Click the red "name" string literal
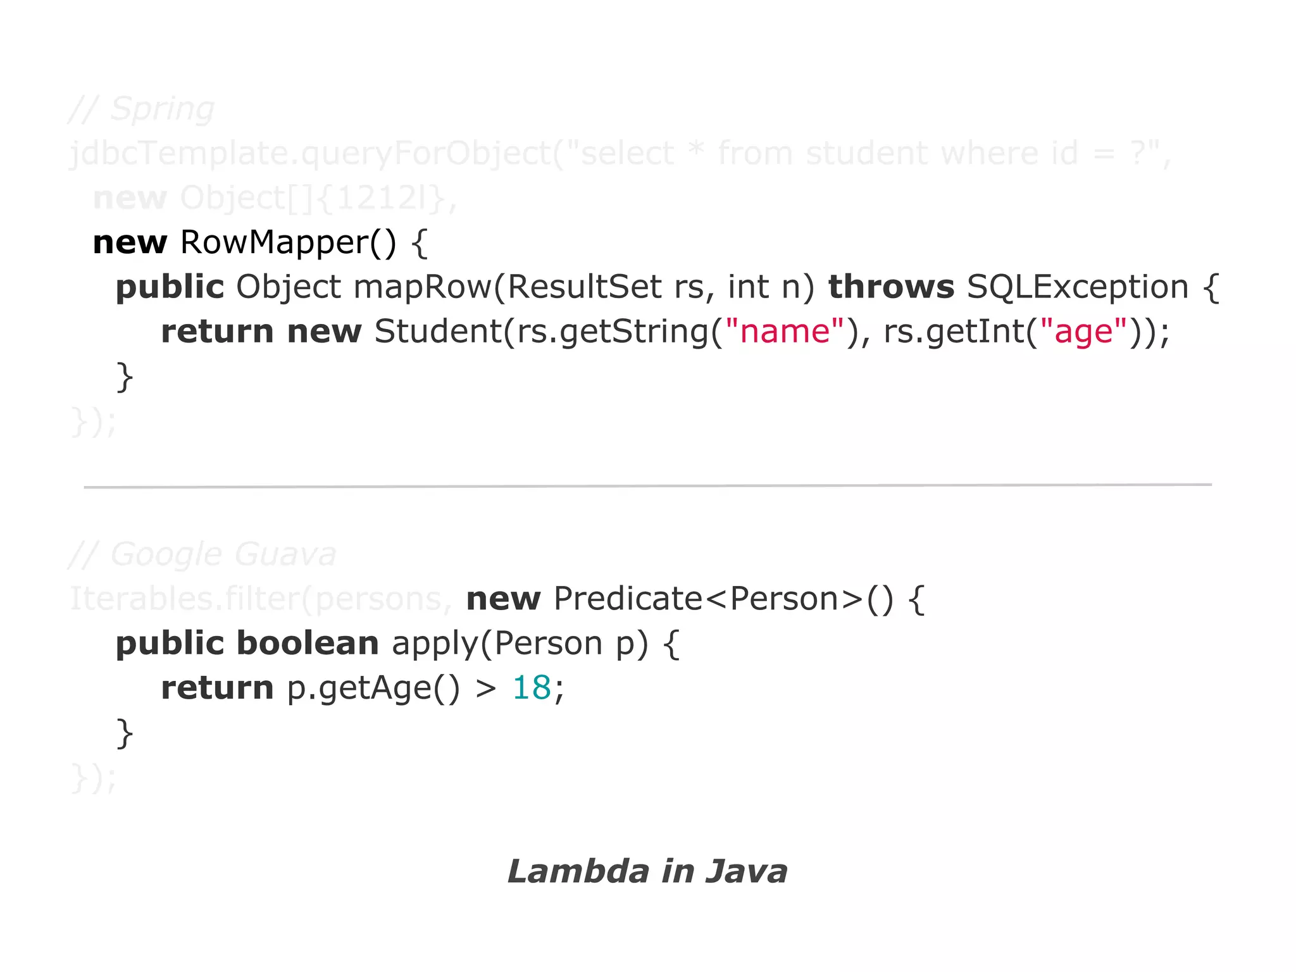1296x972 pixels. pos(785,332)
